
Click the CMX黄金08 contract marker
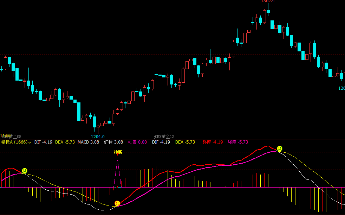[x=12, y=137]
